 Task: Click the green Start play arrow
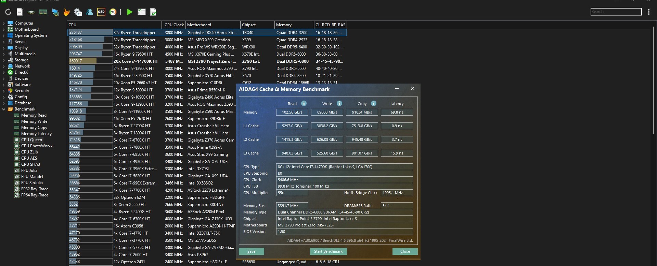point(130,12)
